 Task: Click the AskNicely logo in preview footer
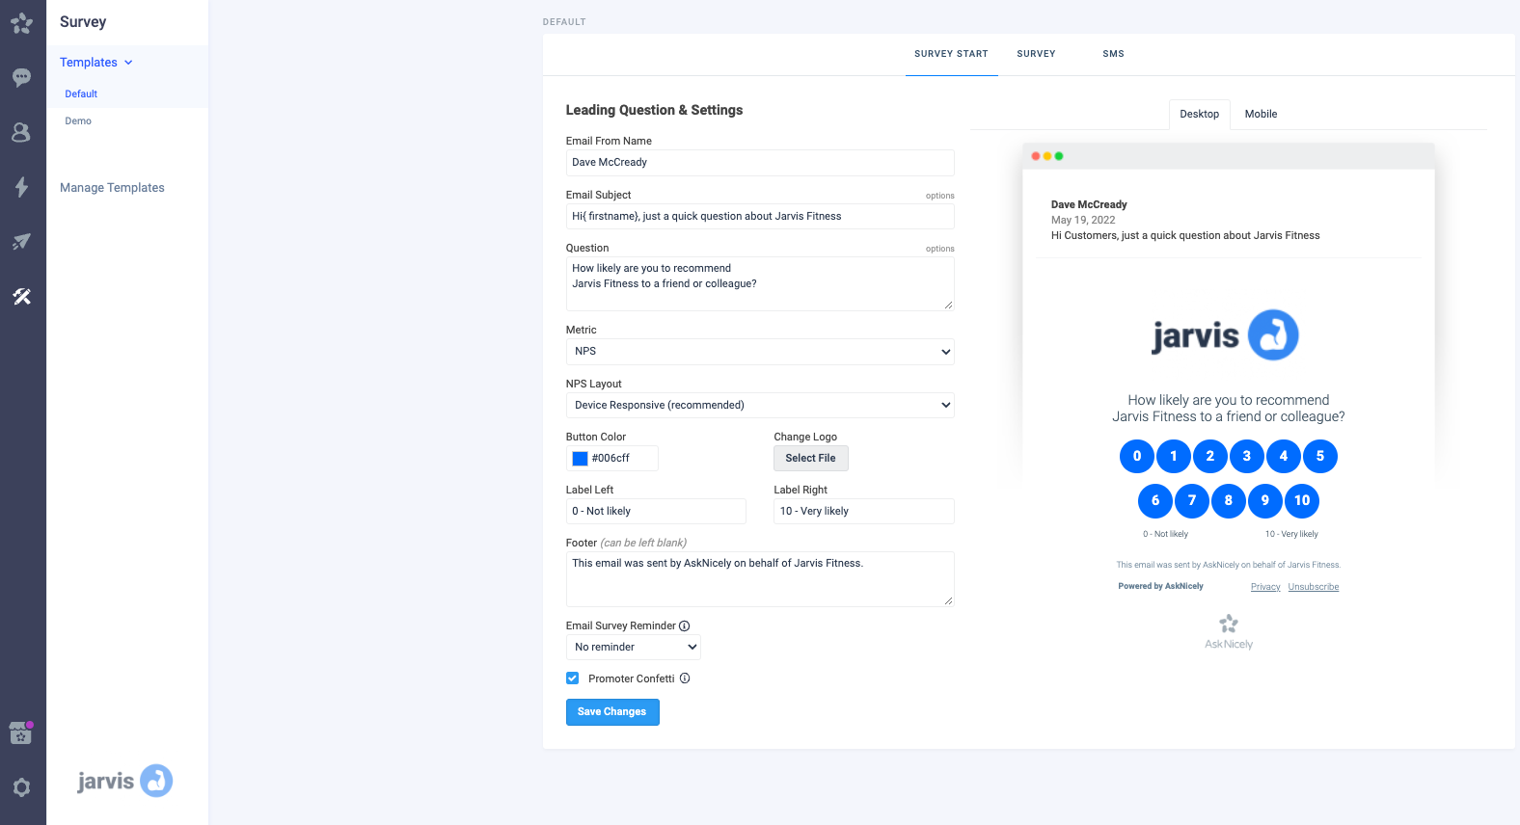click(x=1229, y=632)
